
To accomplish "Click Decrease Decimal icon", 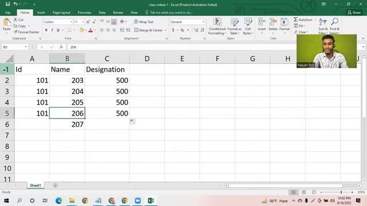I will [202, 30].
